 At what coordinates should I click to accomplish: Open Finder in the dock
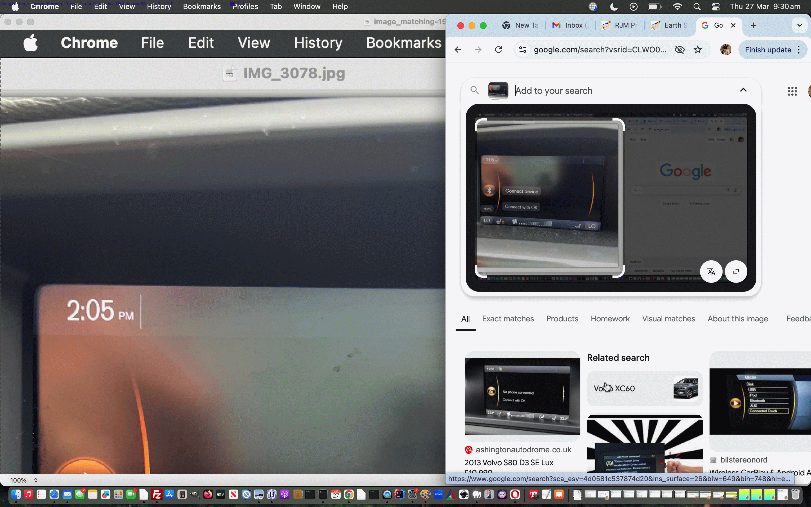(x=16, y=494)
